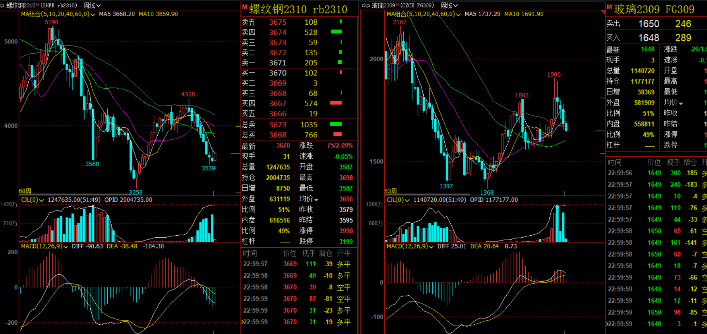The image size is (707, 334).
Task: Click the 卖一 price 3671 in order book
Action: 278,63
